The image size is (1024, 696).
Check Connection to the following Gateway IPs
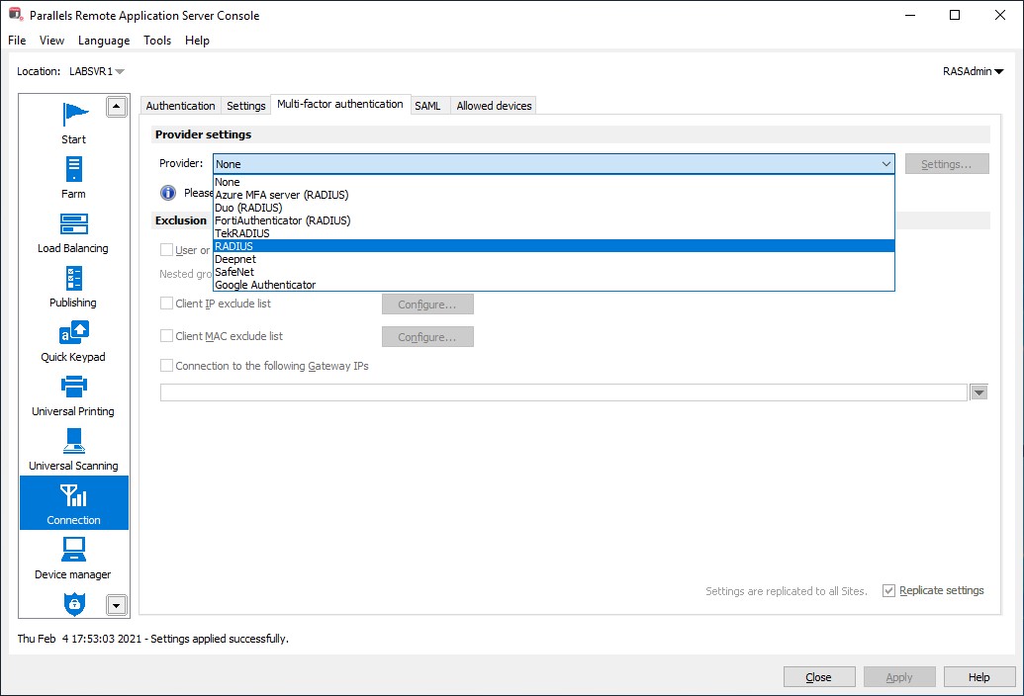(x=166, y=365)
